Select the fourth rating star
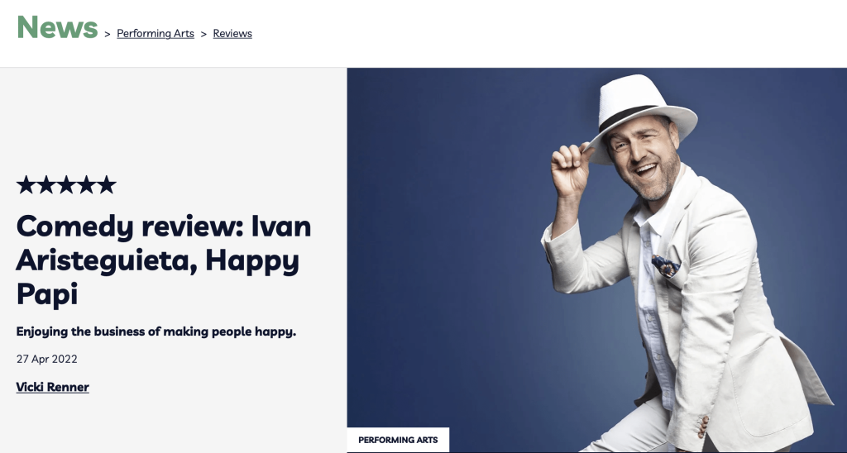The height and width of the screenshot is (453, 847). 86,184
